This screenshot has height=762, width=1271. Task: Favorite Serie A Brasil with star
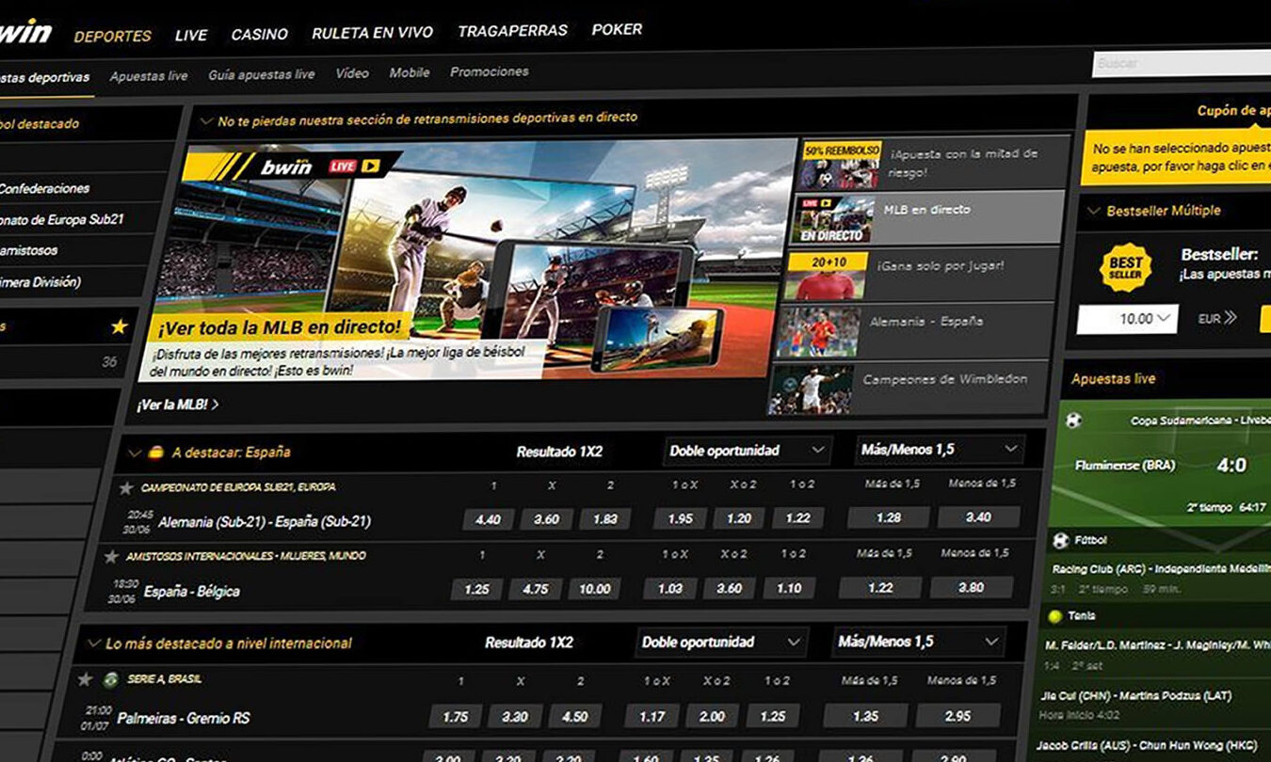(x=86, y=679)
